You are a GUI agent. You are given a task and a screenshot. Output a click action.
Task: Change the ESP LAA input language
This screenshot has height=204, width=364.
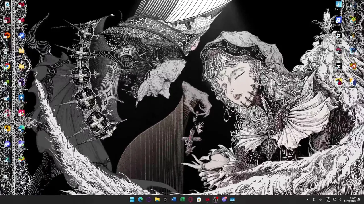pyautogui.click(x=328, y=199)
